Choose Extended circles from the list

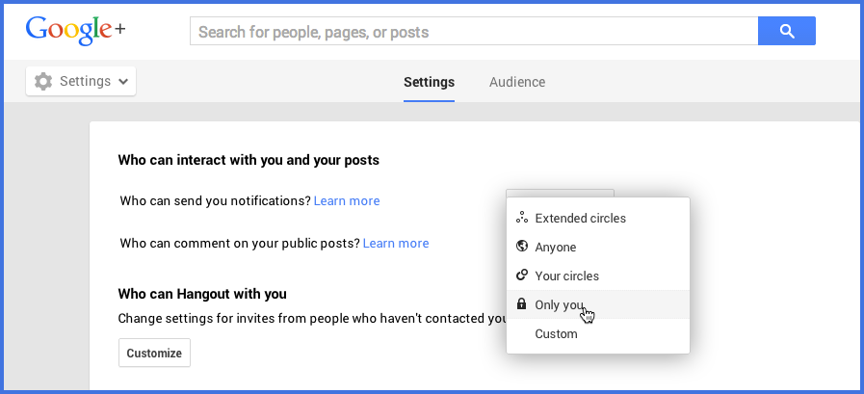click(x=598, y=219)
